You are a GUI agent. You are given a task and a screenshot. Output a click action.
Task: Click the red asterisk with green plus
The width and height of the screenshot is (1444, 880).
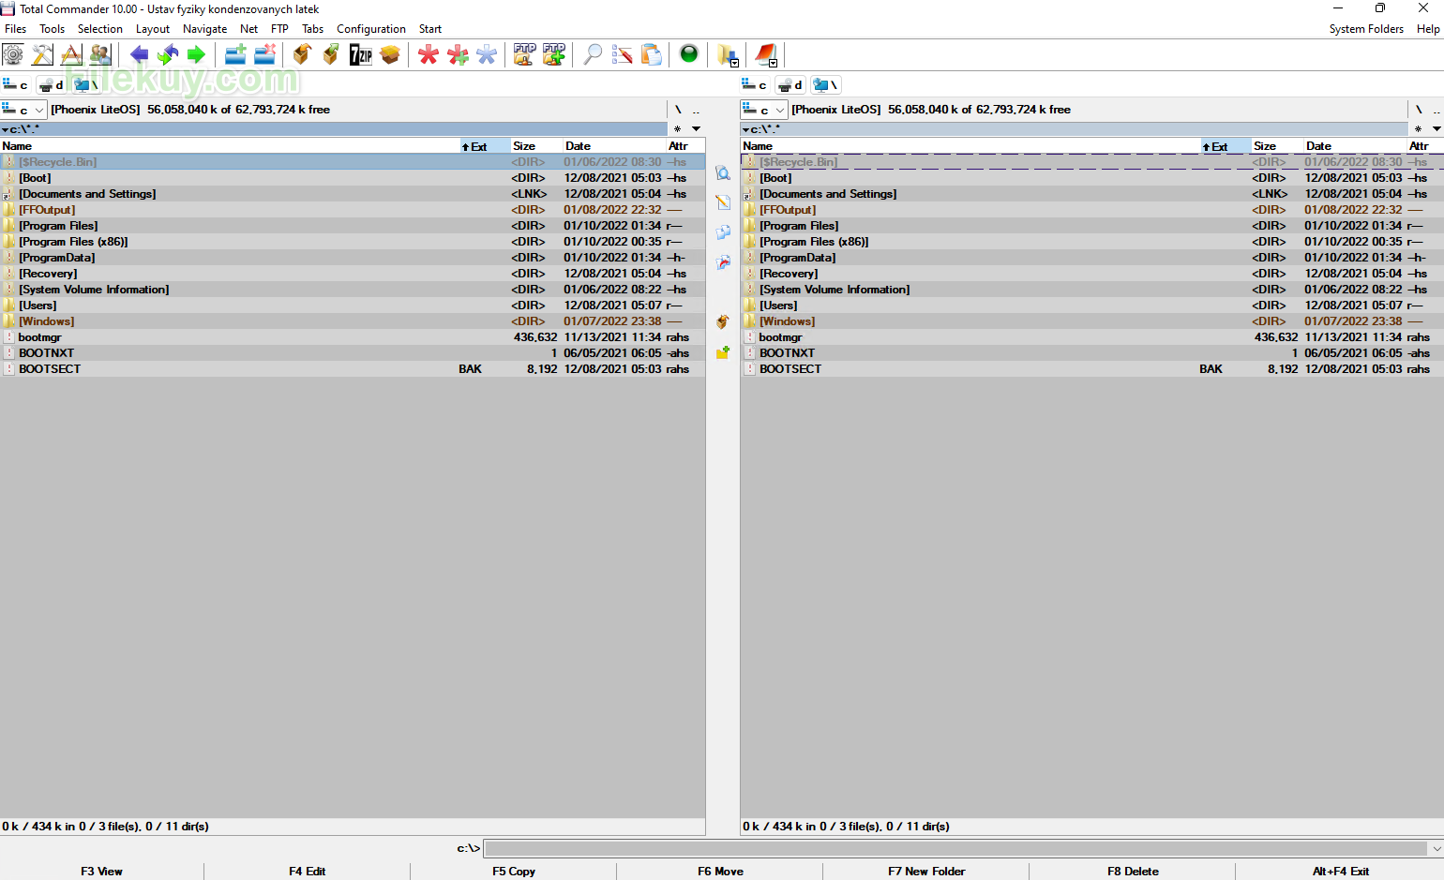coord(458,54)
